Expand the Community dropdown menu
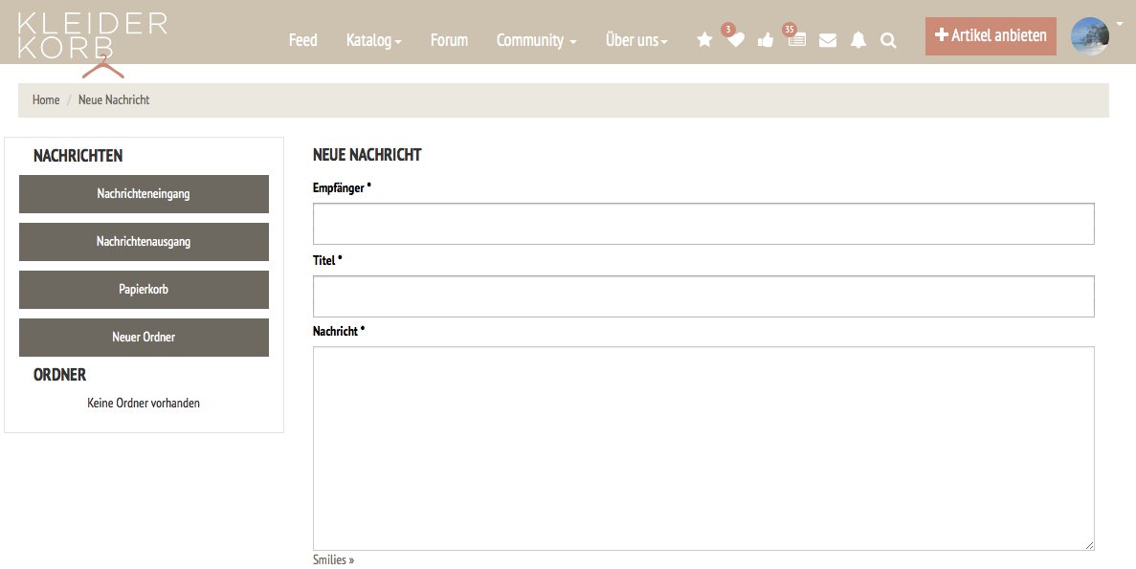Viewport: 1136px width, 569px height. [x=536, y=40]
